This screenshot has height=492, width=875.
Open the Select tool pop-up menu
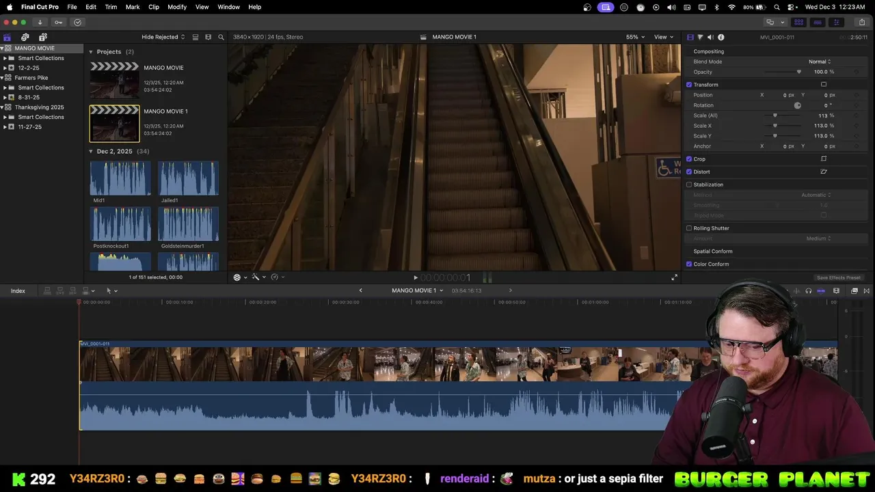[111, 291]
